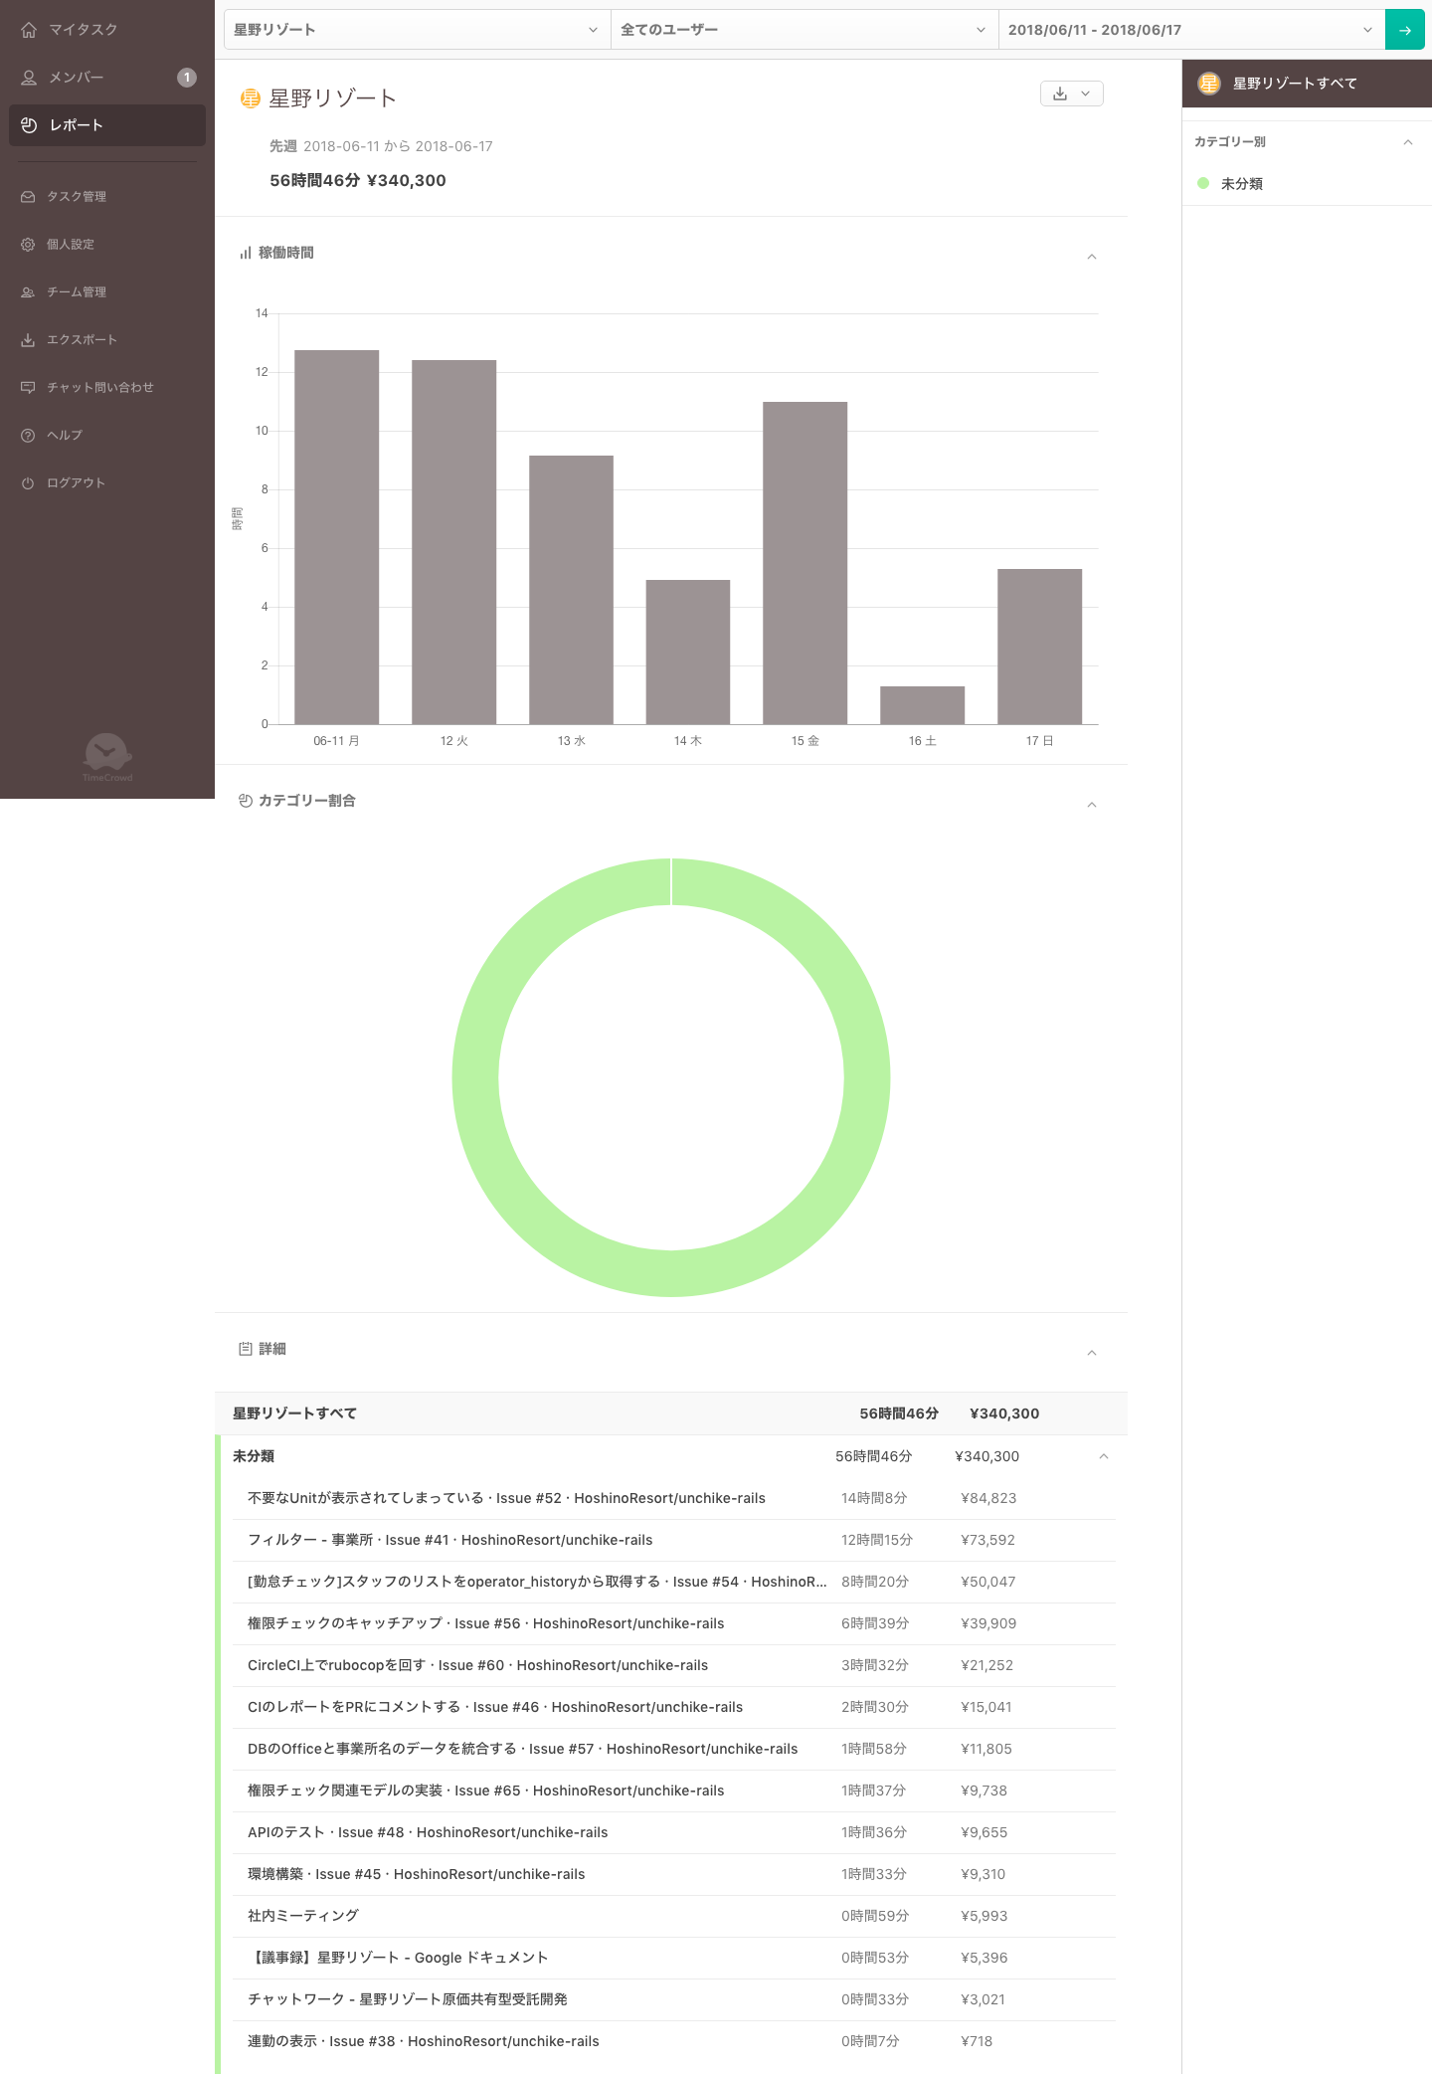Viewport: 1432px width, 2074px height.
Task: Open マイタスク from the sidebar
Action: click(x=107, y=30)
